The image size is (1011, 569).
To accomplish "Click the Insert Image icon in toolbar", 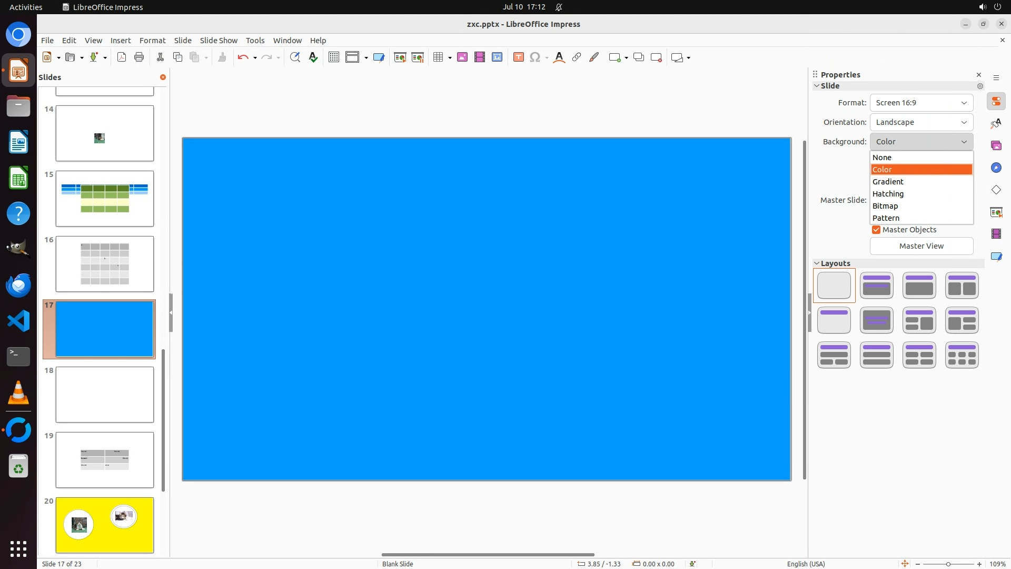I will click(x=462, y=57).
